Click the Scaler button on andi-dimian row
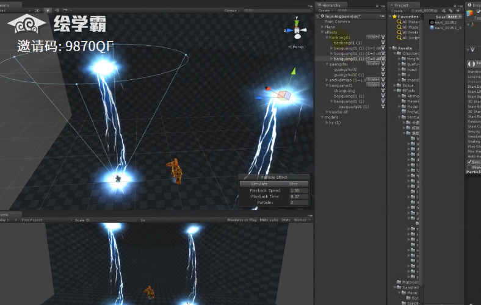The width and height of the screenshot is (481, 305). click(373, 80)
